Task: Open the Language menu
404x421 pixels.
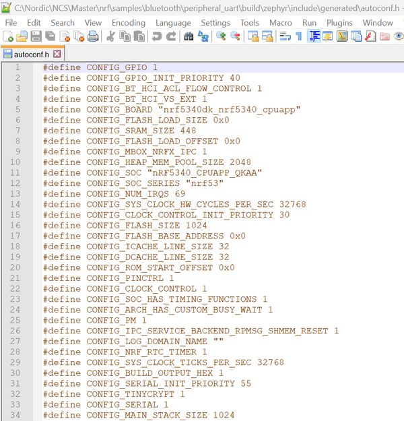Action: [173, 23]
